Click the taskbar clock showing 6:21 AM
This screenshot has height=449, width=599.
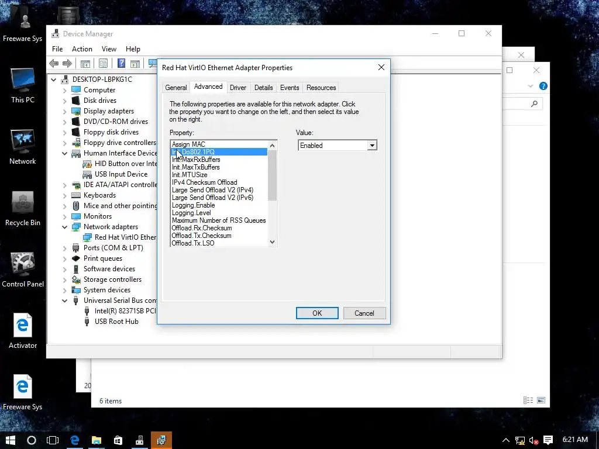(575, 440)
